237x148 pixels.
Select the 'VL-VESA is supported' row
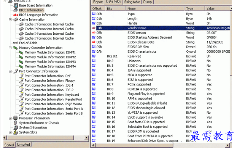161,113
